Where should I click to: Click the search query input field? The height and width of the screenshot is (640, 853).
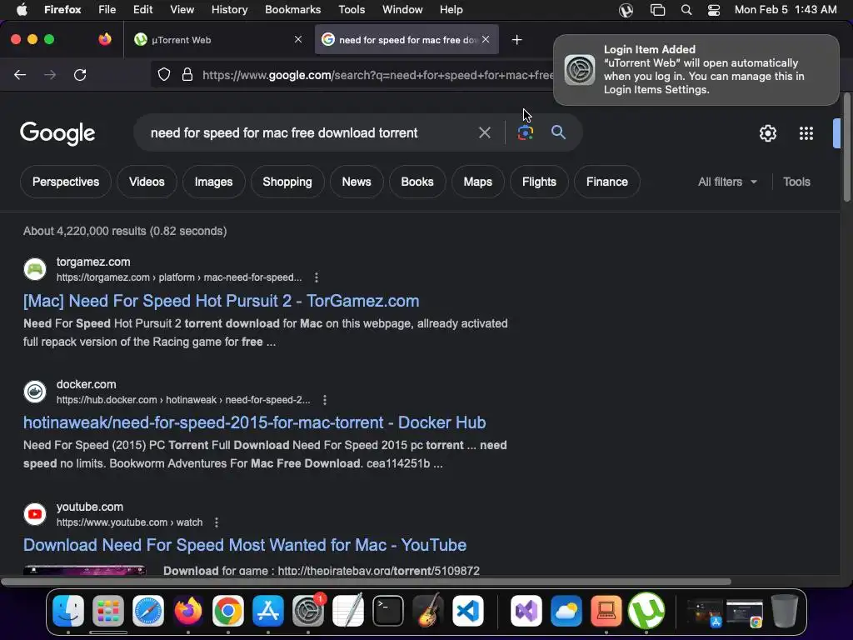[x=305, y=132]
